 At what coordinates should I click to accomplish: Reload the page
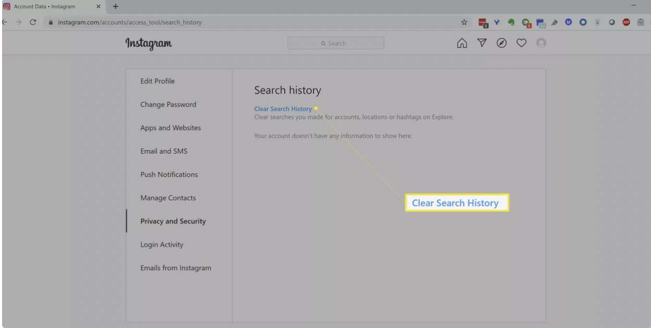33,22
